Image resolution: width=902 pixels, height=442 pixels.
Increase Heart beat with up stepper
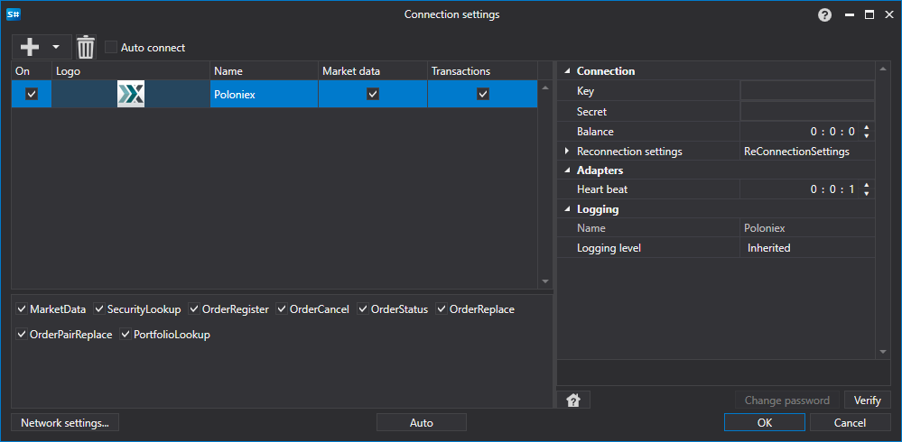pos(867,185)
